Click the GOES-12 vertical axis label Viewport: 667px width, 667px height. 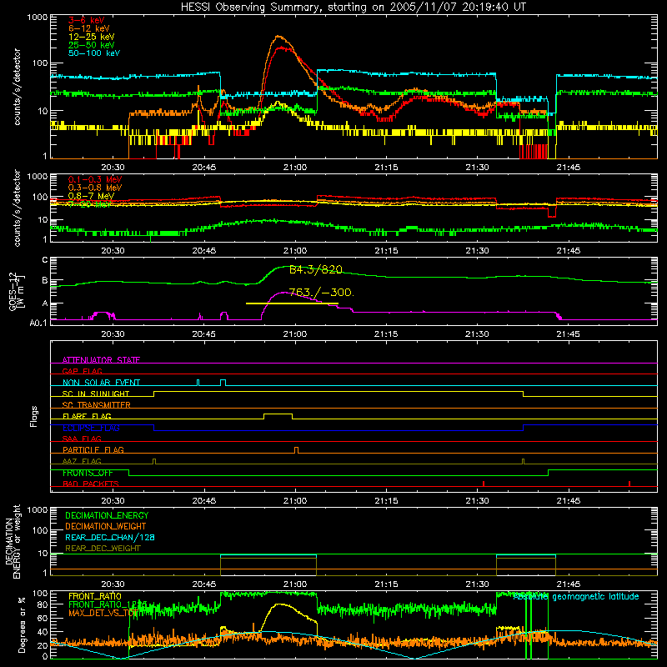pos(17,291)
